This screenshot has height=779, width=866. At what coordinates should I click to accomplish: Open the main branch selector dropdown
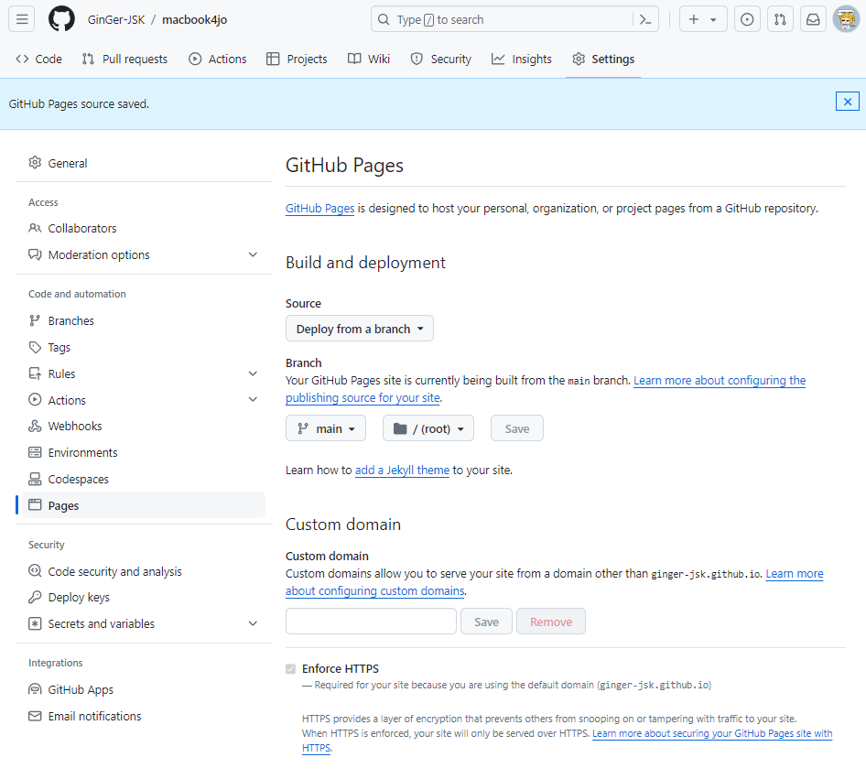pos(326,428)
